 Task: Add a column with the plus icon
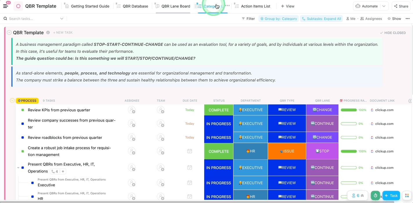click(x=410, y=101)
